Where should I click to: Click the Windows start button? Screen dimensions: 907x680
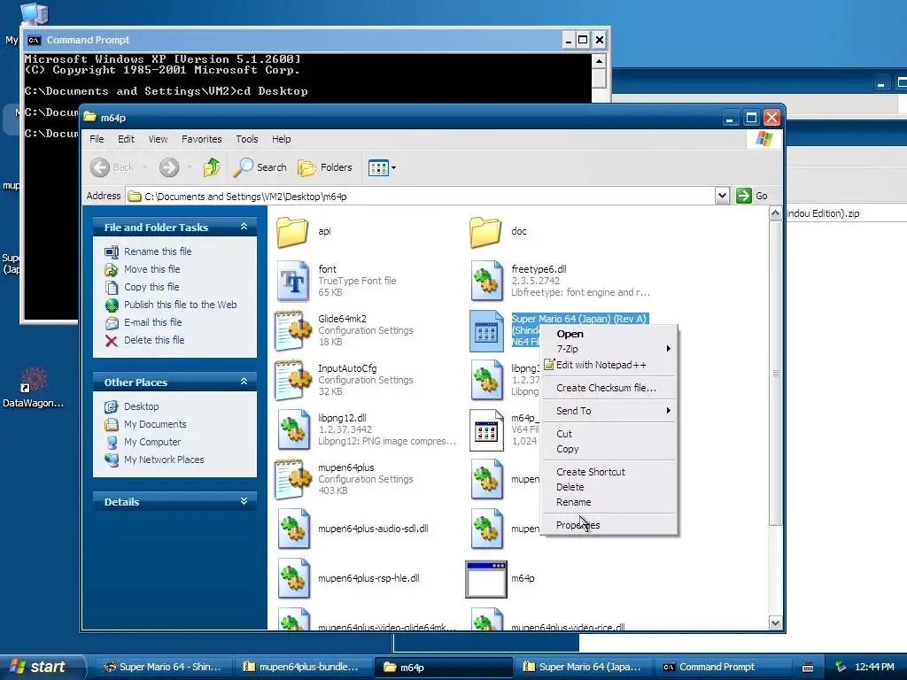[x=42, y=667]
